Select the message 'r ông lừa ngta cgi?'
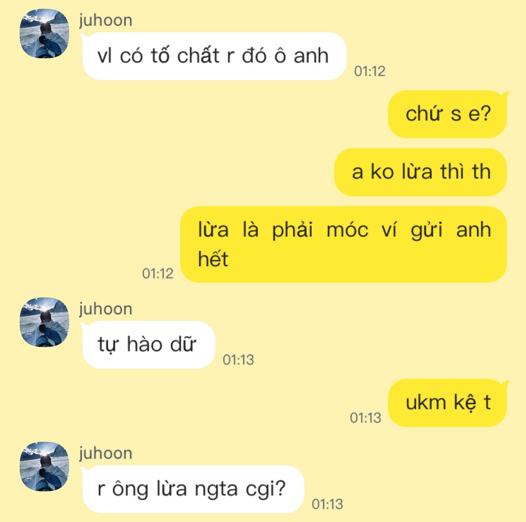526x522 pixels. (x=192, y=489)
